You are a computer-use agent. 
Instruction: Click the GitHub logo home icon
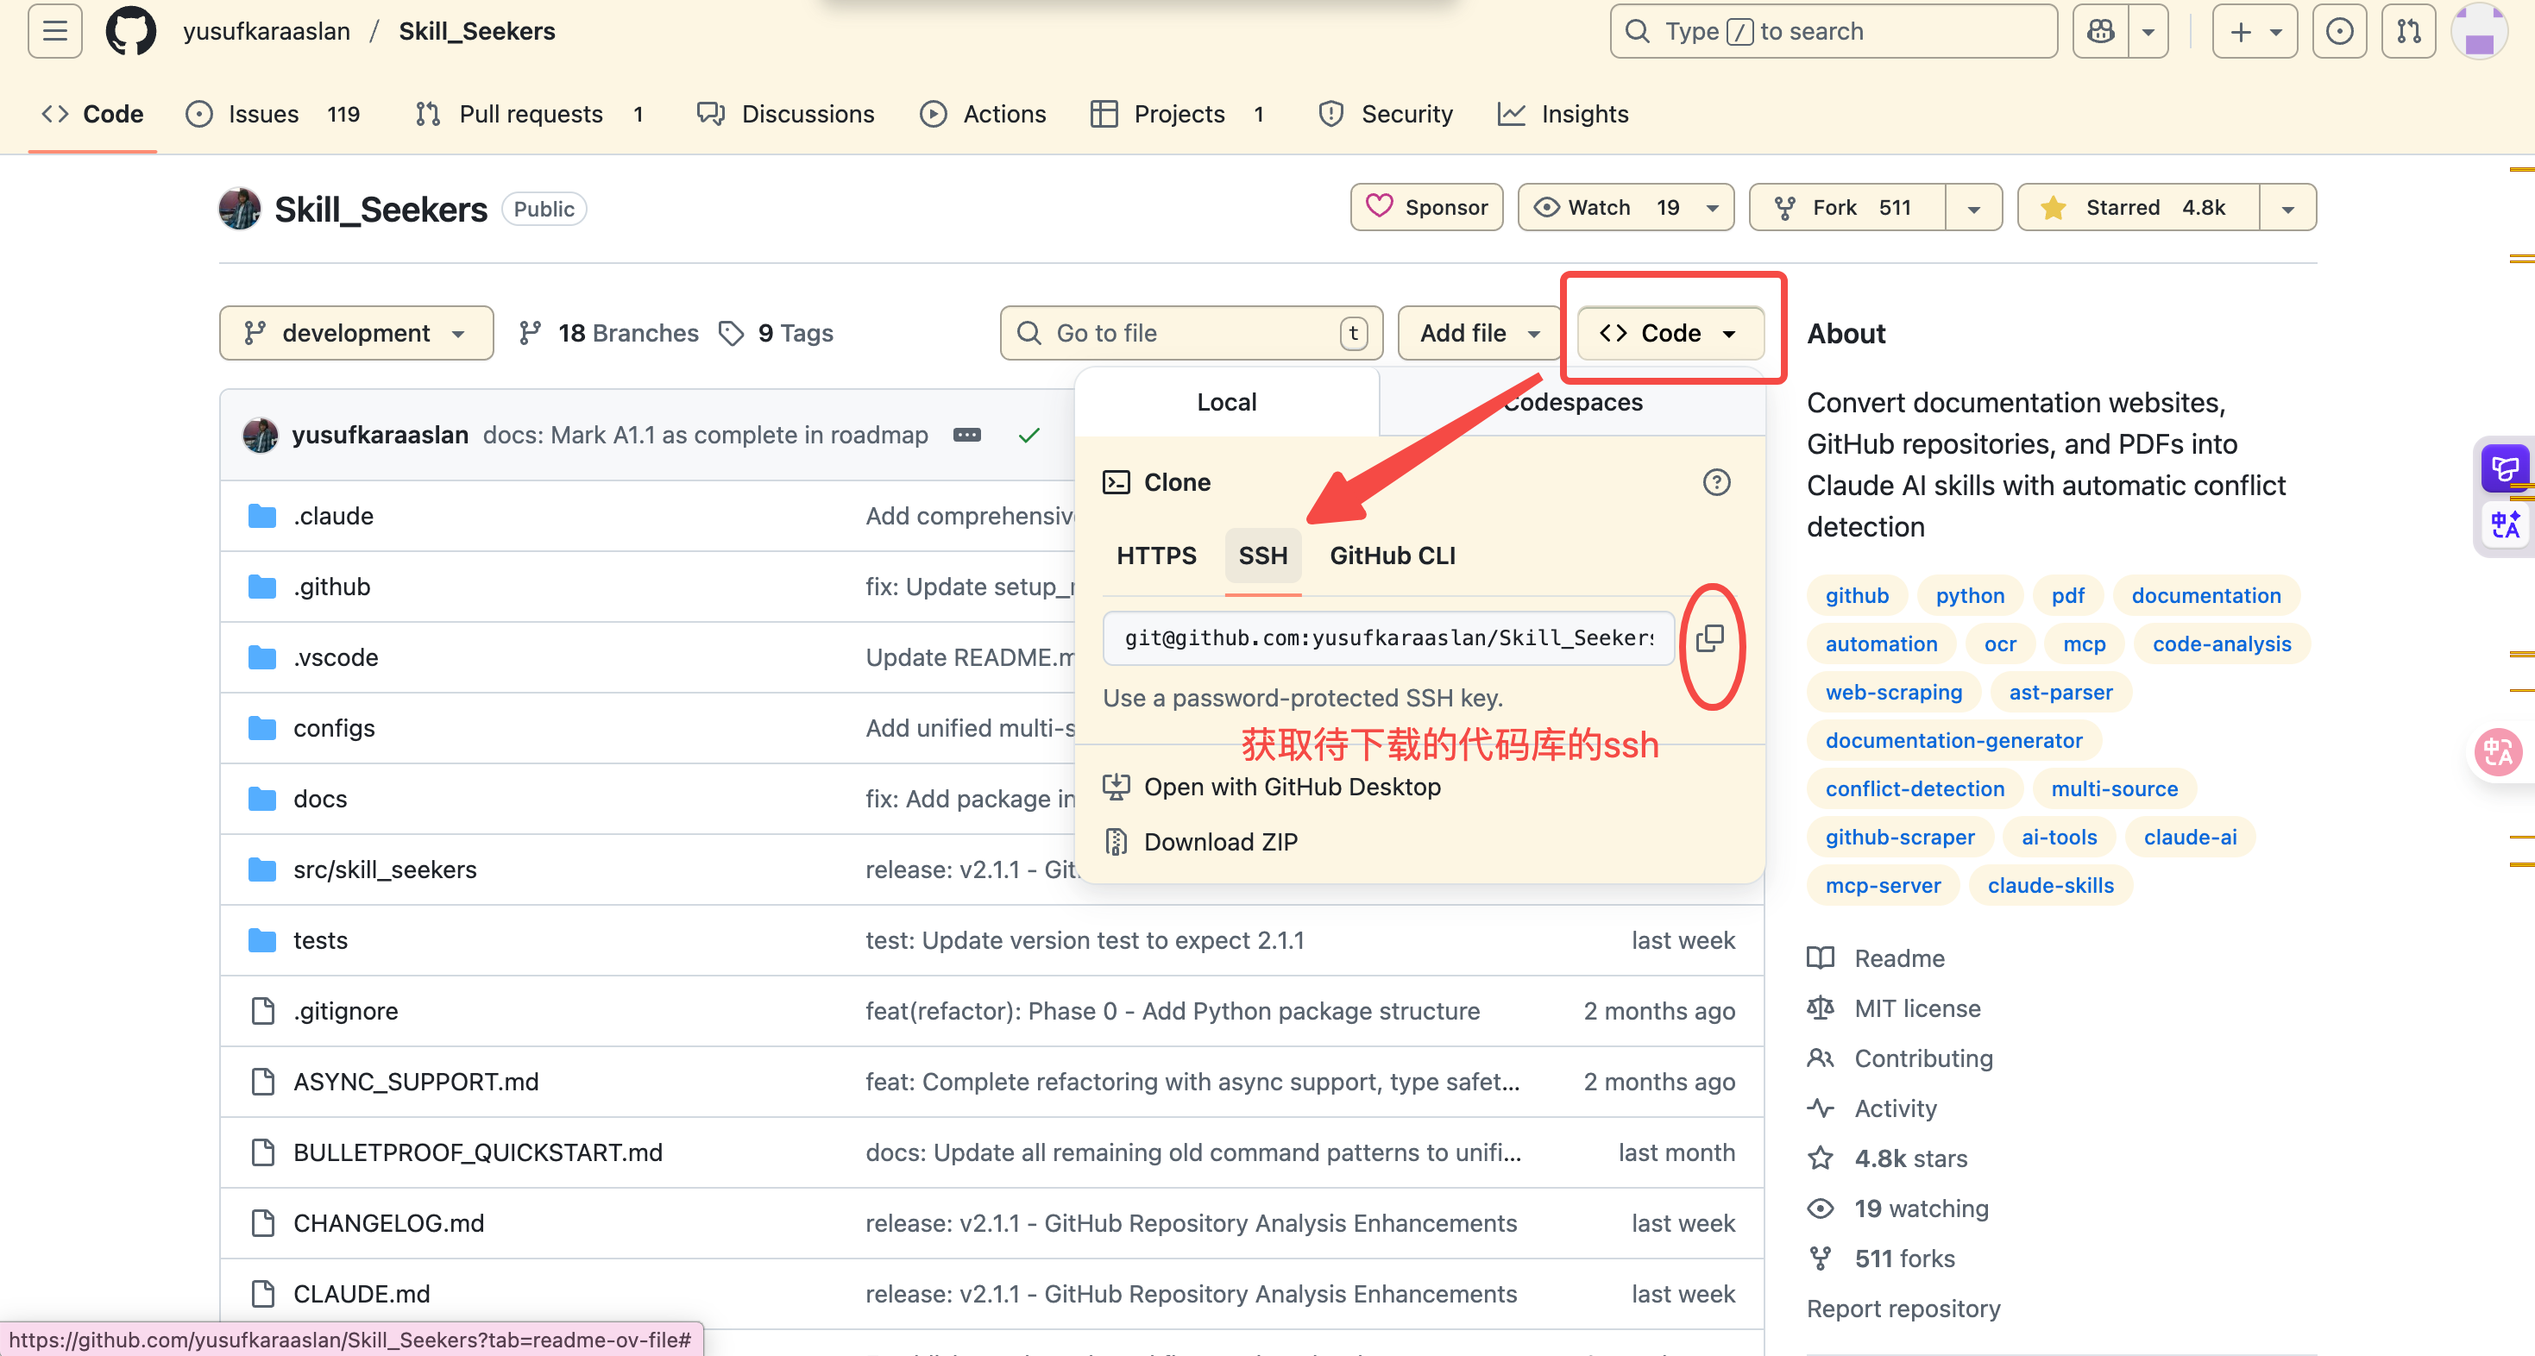(x=131, y=32)
